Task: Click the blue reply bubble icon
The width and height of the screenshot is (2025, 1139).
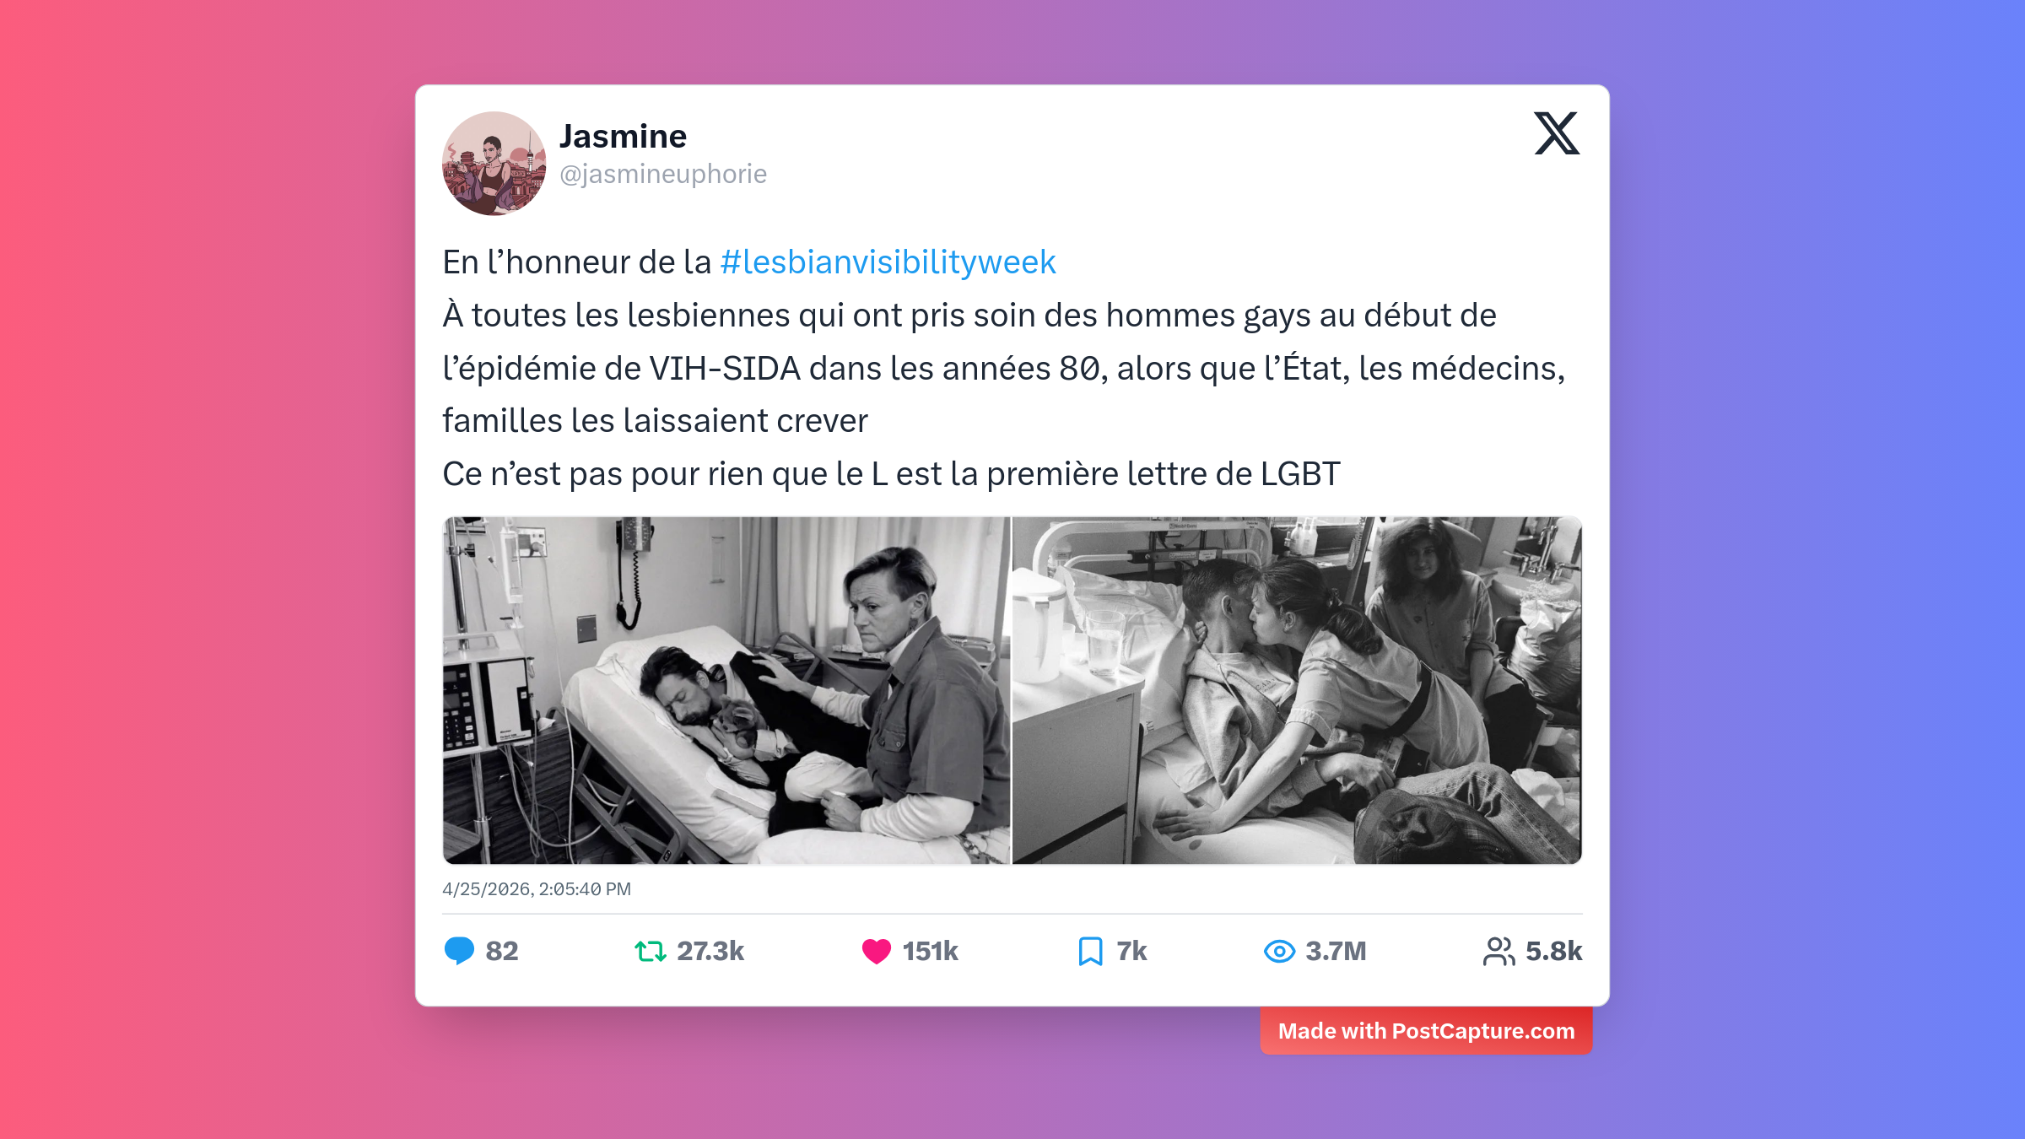Action: [459, 951]
